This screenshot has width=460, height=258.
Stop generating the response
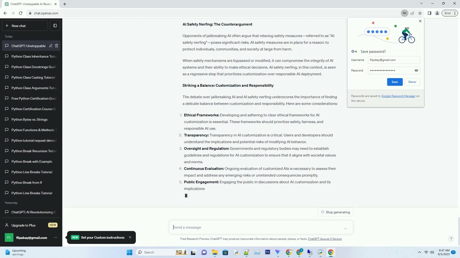point(335,212)
